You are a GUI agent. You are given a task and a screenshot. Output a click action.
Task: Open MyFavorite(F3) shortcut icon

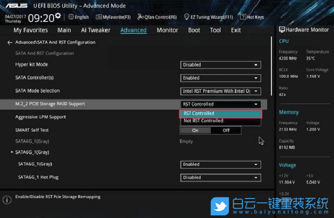pos(98,17)
